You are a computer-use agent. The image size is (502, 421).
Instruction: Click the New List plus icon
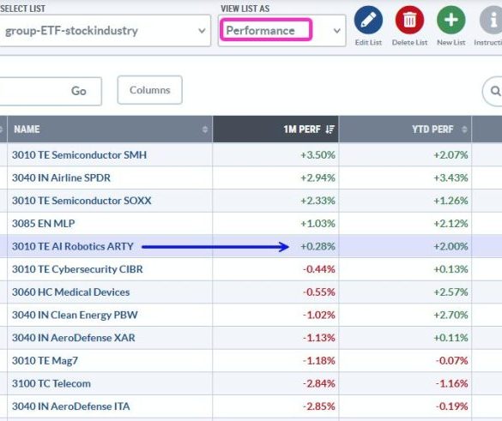[451, 21]
